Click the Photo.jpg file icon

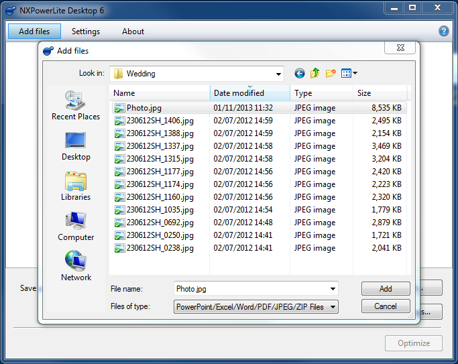coord(119,108)
